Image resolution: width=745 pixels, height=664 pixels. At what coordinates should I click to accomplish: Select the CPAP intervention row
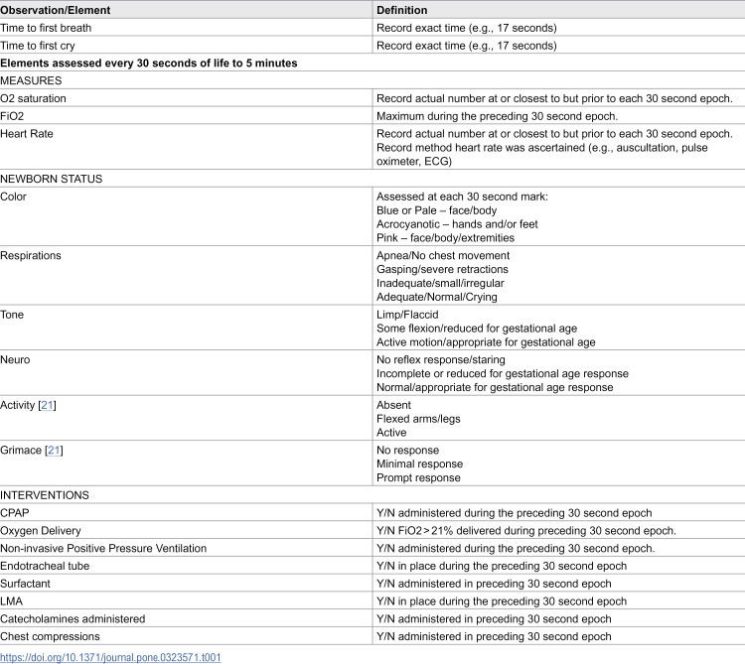pos(372,512)
